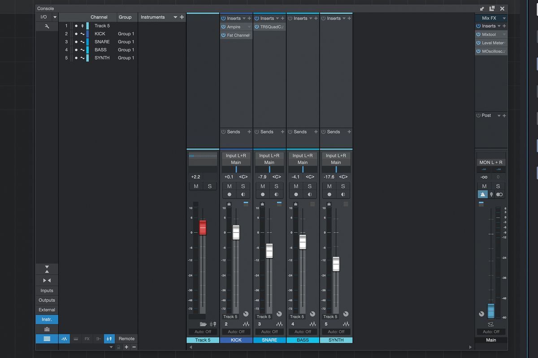Disable the Ampire insert power button
The height and width of the screenshot is (358, 538).
(x=223, y=27)
